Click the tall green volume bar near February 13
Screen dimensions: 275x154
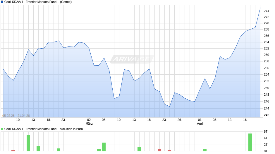(28, 143)
